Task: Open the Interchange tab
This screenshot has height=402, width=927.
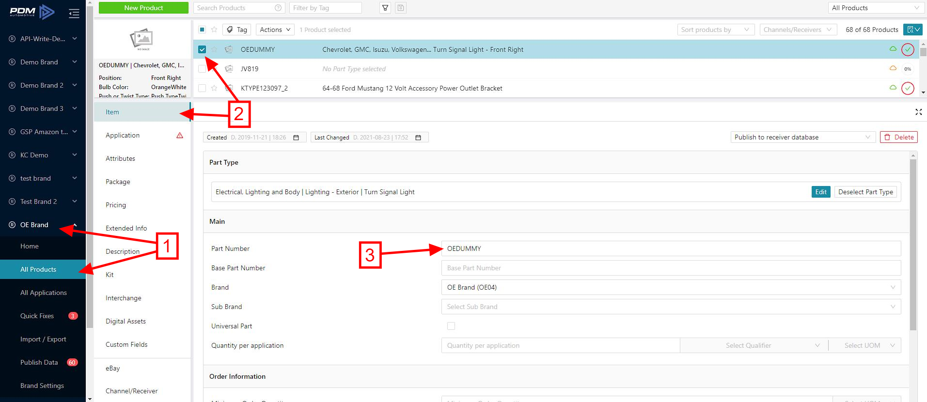Action: coord(142,298)
